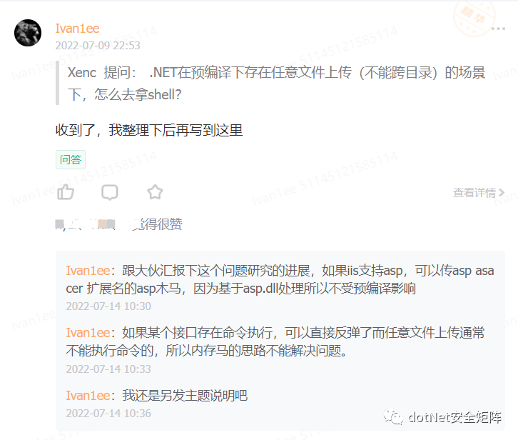The height and width of the screenshot is (440, 518).
Task: Click the dotNet安全矩阵 watermark text
Action: tap(455, 417)
